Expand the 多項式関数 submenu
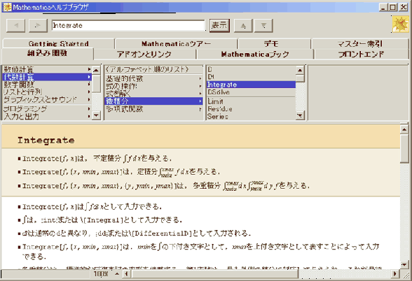The height and width of the screenshot is (281, 412). pos(154,109)
